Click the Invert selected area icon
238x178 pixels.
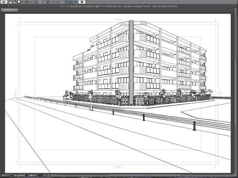click(x=58, y=2)
